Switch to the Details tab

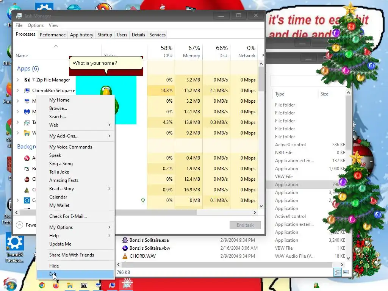[139, 35]
